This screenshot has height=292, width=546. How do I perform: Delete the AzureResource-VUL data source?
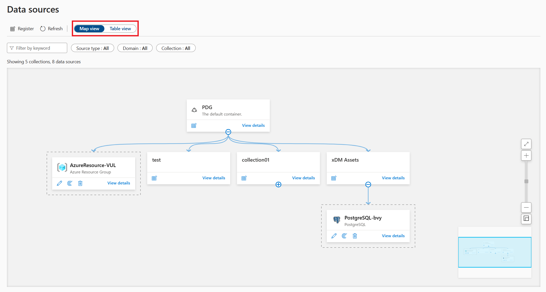point(80,183)
